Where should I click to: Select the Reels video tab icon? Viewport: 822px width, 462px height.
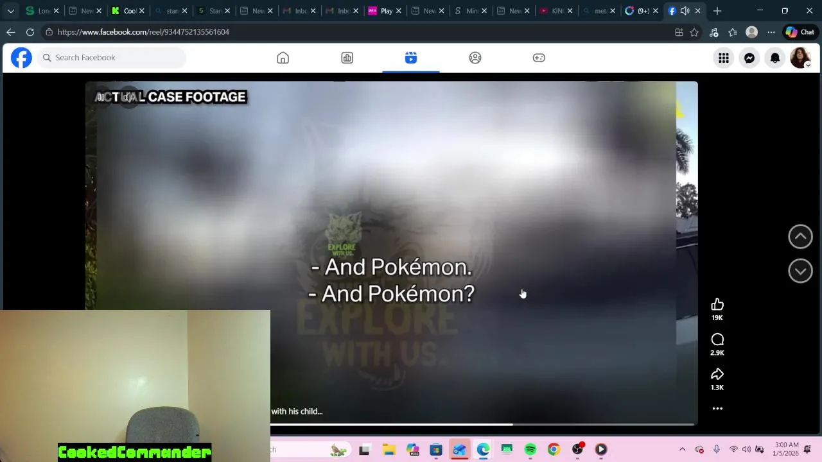(x=411, y=58)
